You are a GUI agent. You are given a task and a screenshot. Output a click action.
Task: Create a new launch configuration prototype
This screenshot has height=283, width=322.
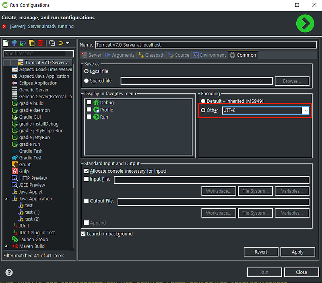point(15,43)
